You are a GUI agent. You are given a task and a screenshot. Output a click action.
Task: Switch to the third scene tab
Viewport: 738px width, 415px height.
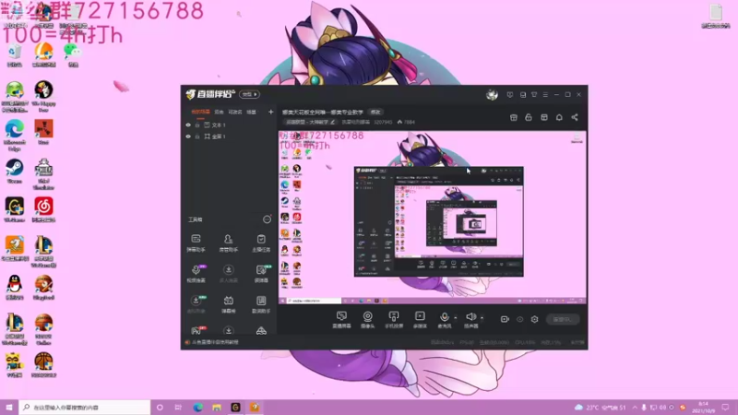(x=235, y=112)
